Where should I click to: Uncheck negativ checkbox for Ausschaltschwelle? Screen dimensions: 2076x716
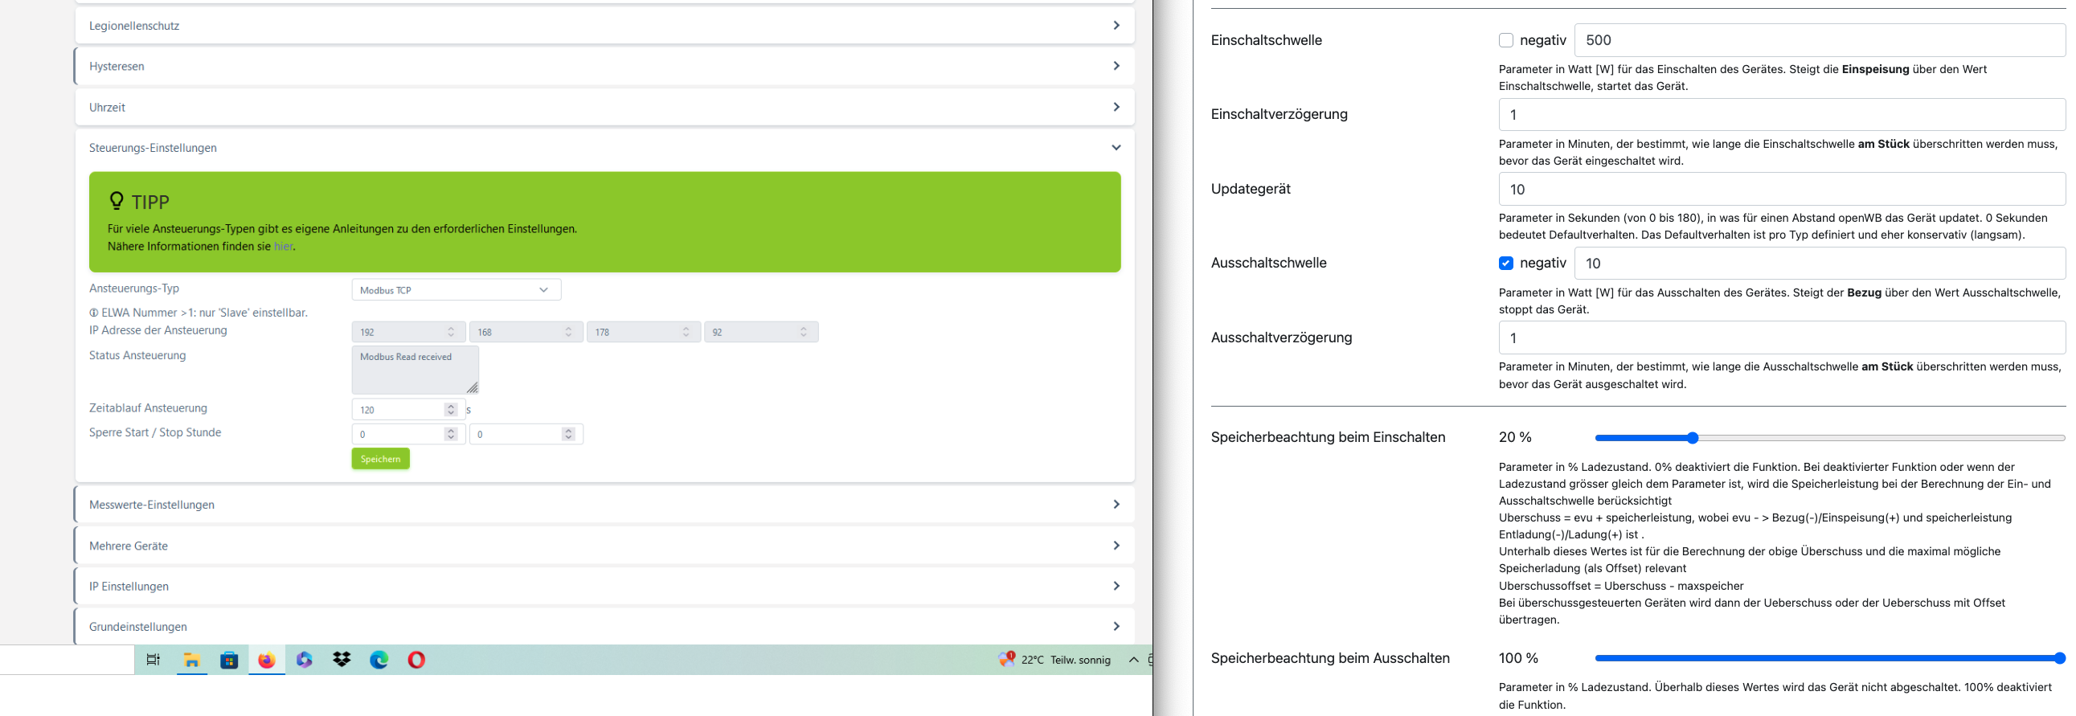(x=1505, y=264)
